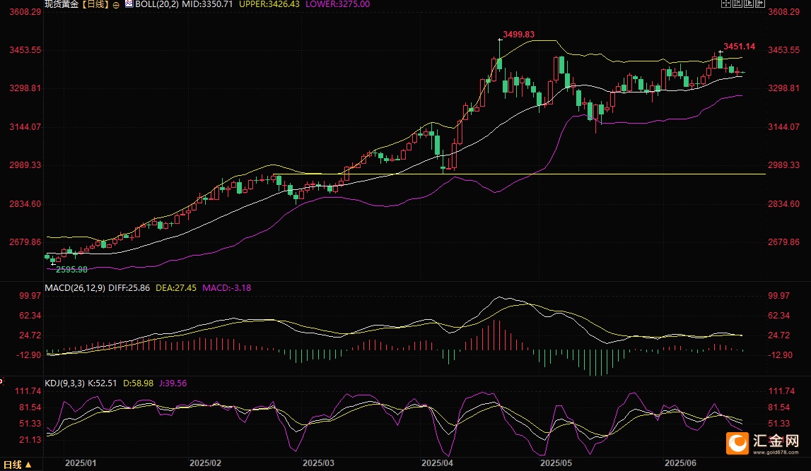Click the K:52.51 reading
Screen dimensions: 811x471
[102, 383]
